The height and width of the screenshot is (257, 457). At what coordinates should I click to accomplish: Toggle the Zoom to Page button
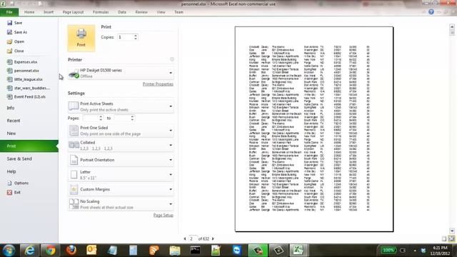(451, 238)
